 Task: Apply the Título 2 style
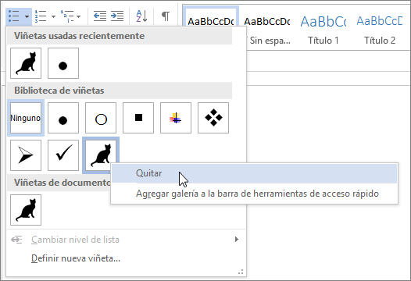[x=380, y=30]
